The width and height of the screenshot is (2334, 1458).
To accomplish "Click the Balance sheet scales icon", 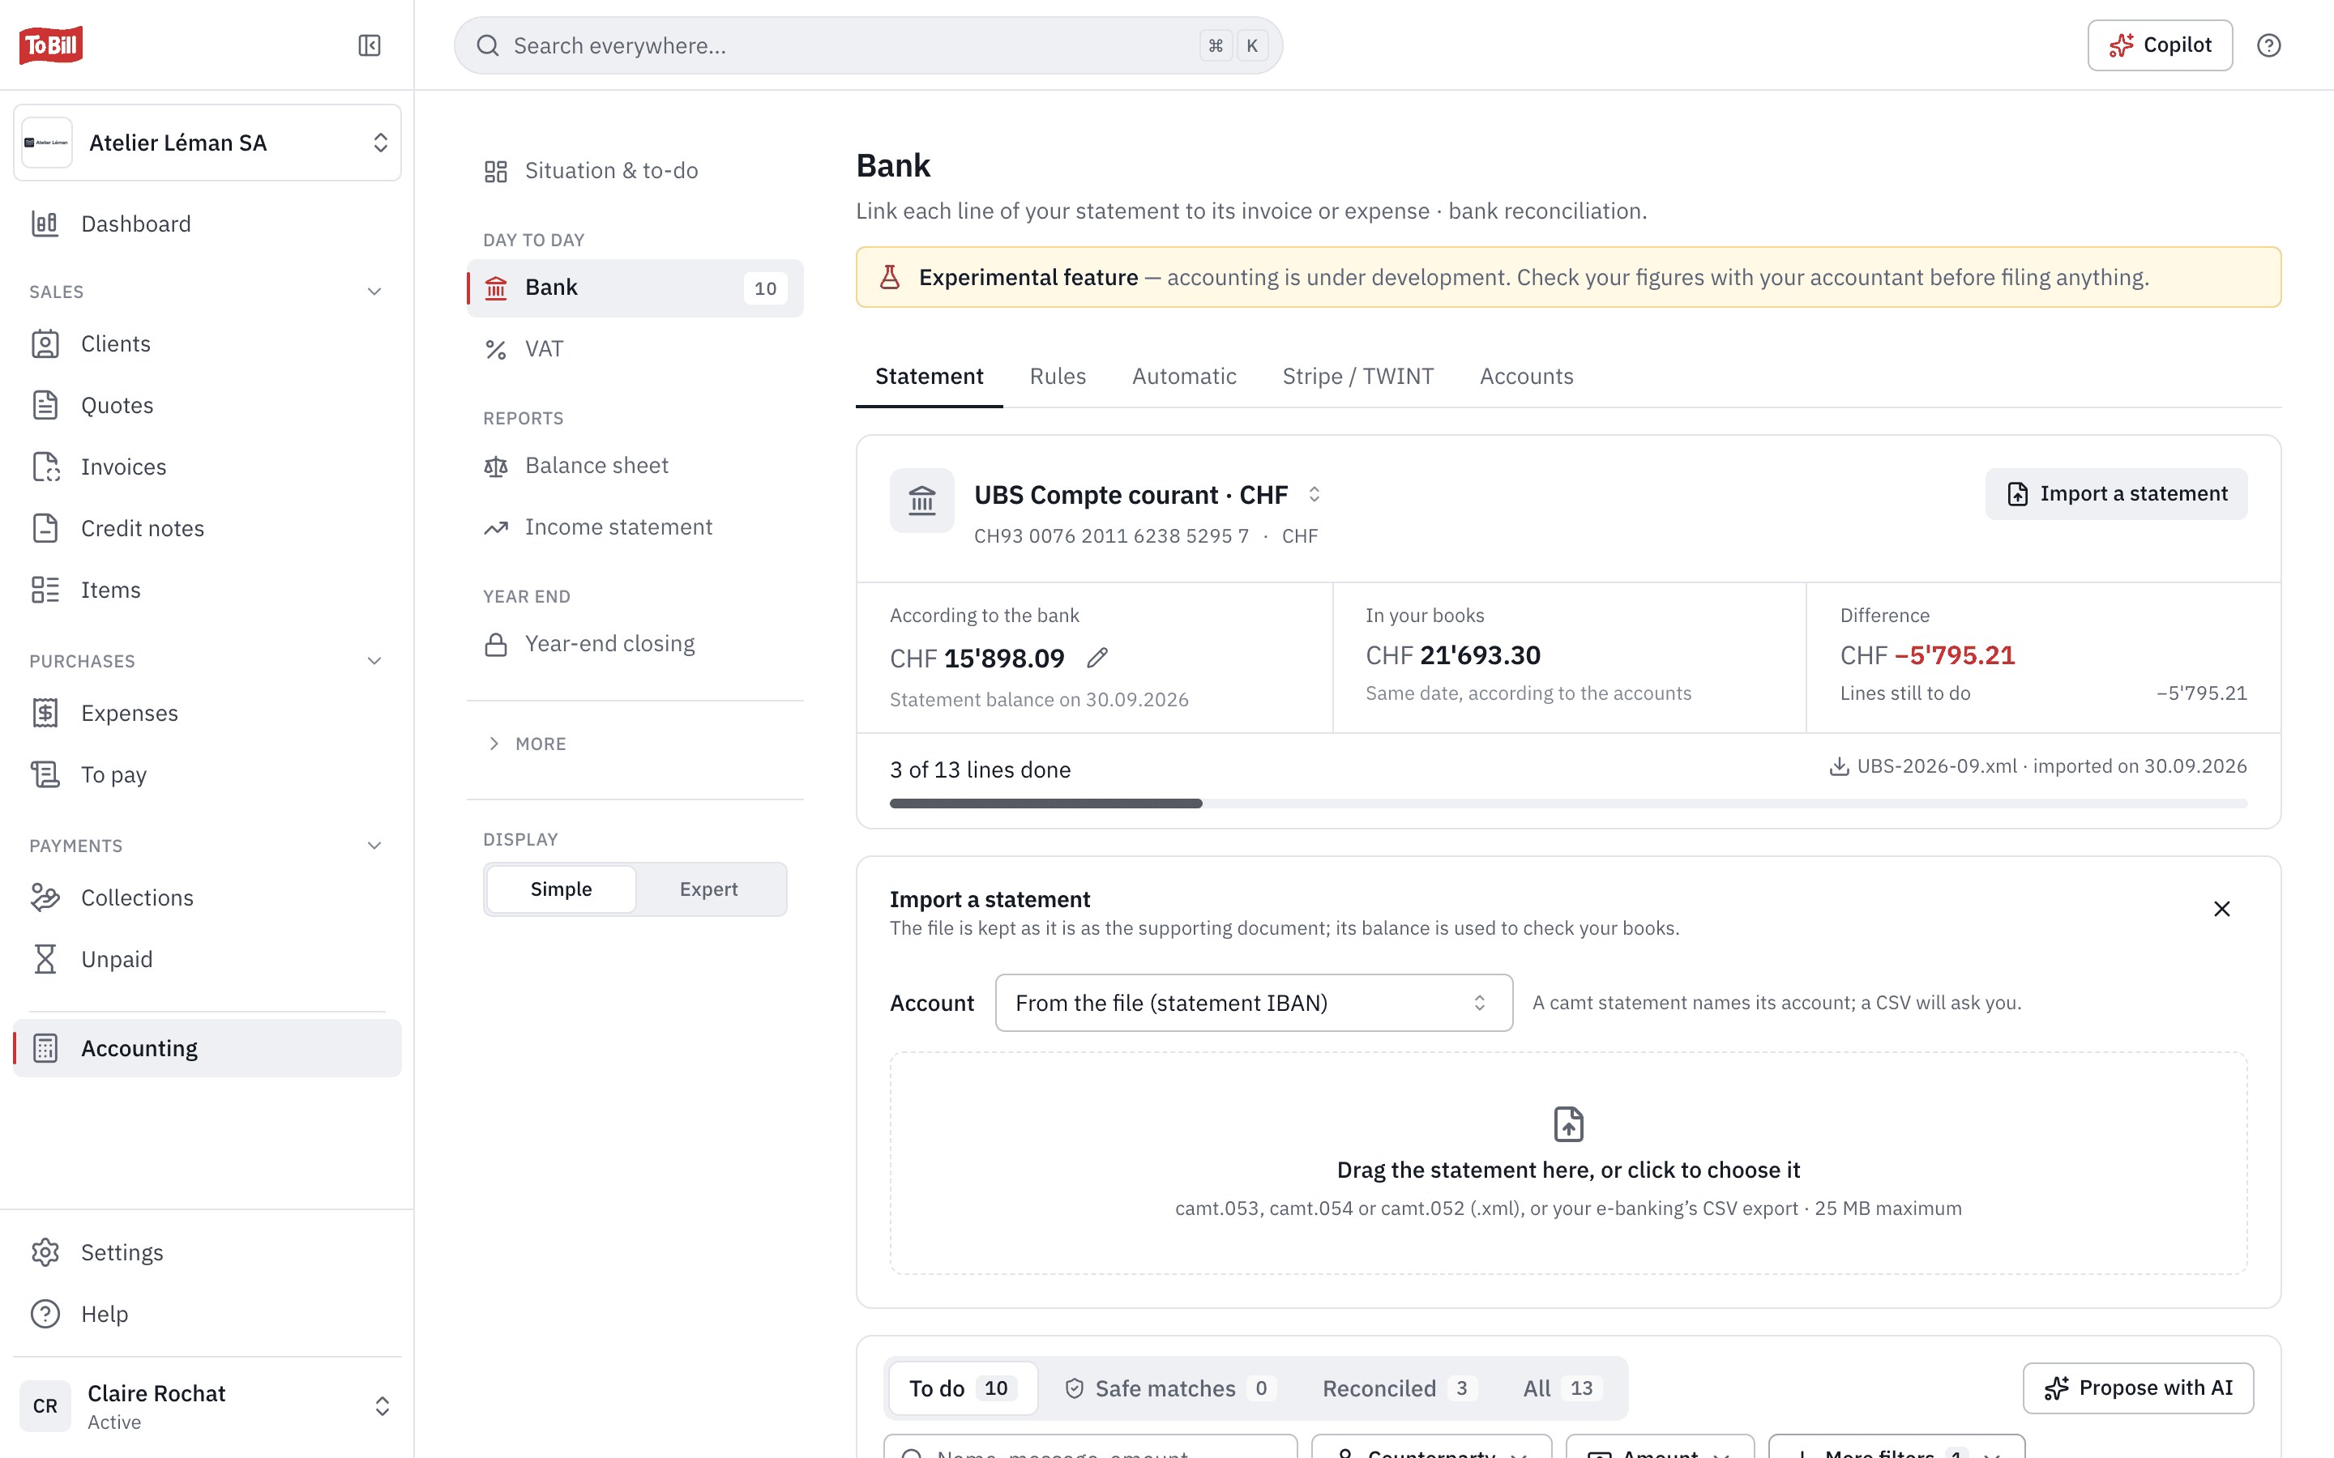I will click(496, 467).
